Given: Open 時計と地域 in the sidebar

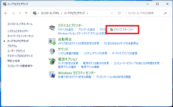Looking at the screenshot, I should click(x=14, y=61).
